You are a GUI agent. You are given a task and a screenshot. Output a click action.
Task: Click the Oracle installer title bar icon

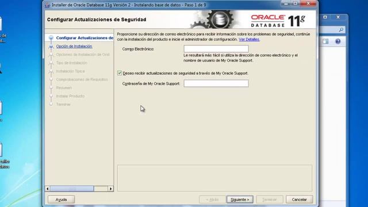48,5
